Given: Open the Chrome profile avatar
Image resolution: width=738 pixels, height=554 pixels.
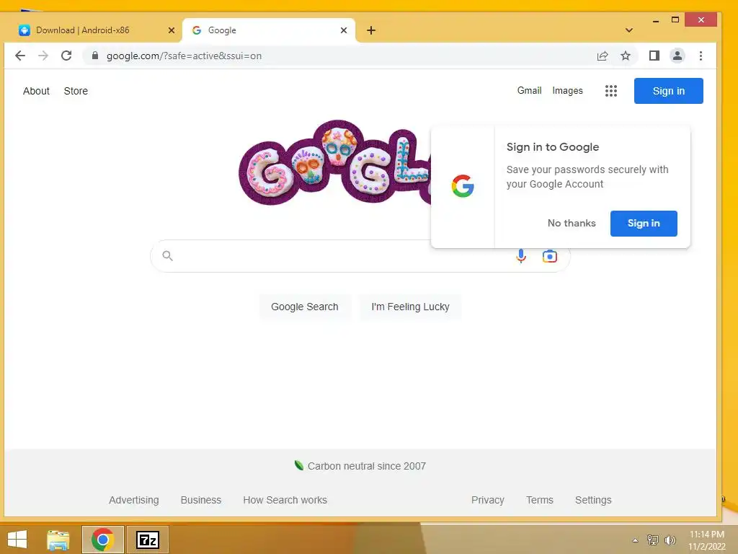Looking at the screenshot, I should [x=677, y=56].
